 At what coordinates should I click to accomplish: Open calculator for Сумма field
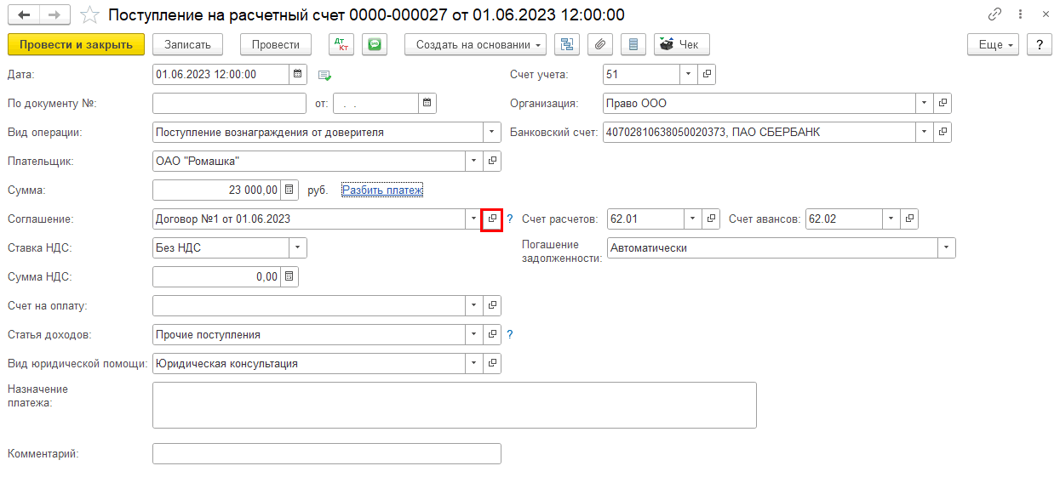[289, 190]
